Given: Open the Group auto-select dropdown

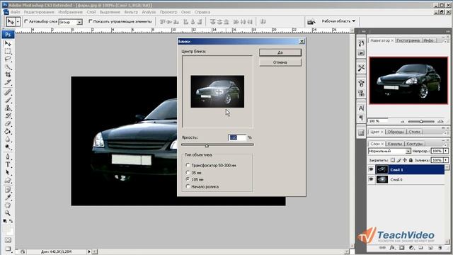Looking at the screenshot, I should (71, 22).
